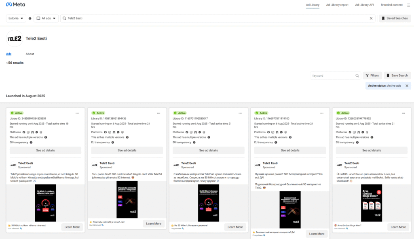The image size is (414, 239).
Task: Click the Tele2 Eesti page logo avatar
Action: [x=15, y=38]
